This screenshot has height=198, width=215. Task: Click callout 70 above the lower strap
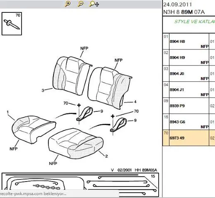(136, 111)
